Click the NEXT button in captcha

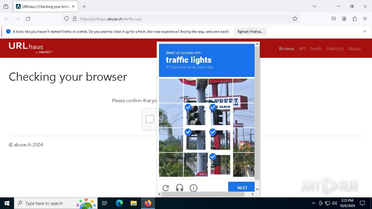(x=242, y=188)
